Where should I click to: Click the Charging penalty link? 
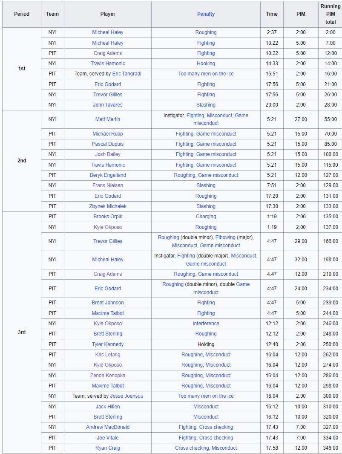pos(206,217)
